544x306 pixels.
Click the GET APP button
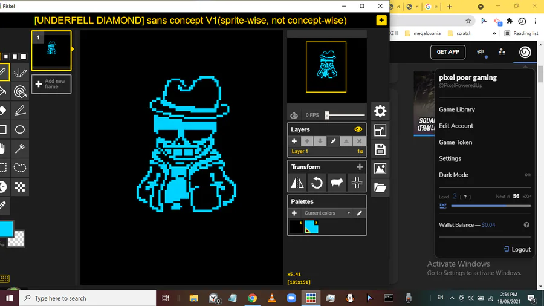pyautogui.click(x=448, y=52)
